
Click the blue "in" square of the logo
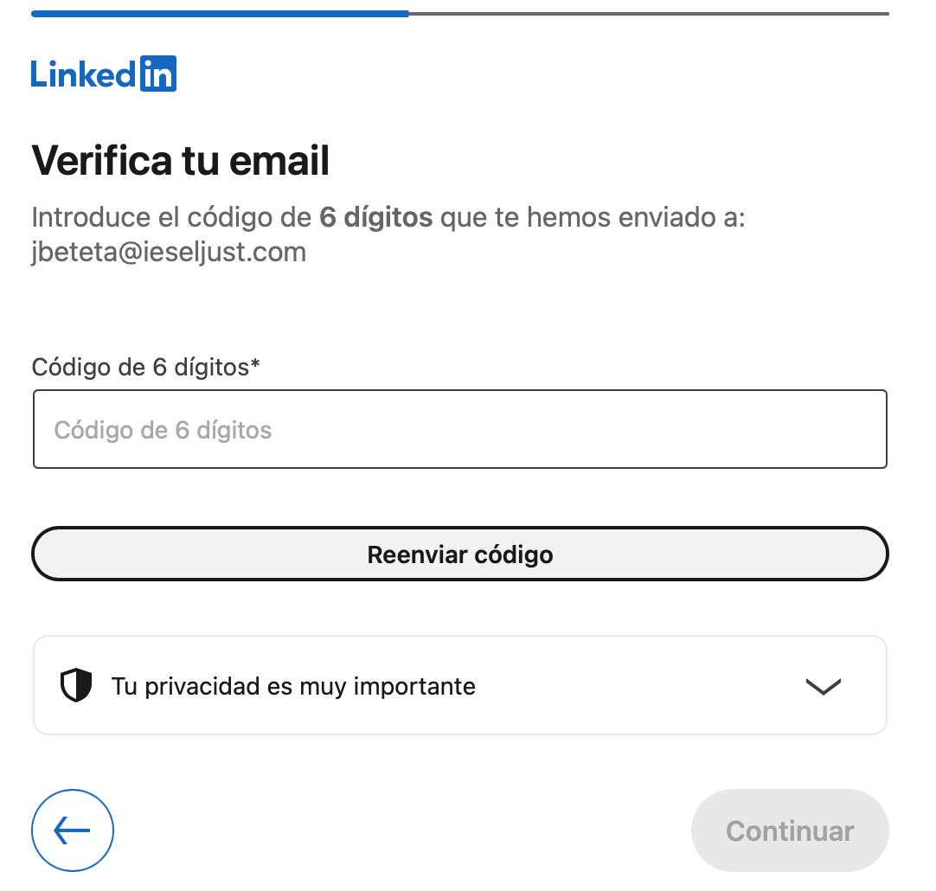[157, 74]
